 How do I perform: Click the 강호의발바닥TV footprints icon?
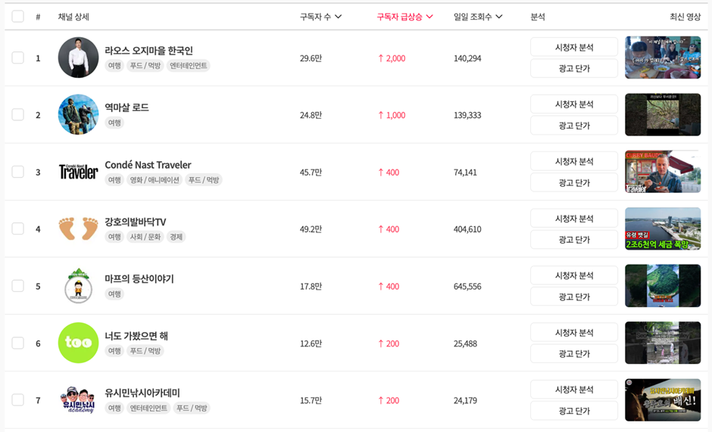point(78,228)
